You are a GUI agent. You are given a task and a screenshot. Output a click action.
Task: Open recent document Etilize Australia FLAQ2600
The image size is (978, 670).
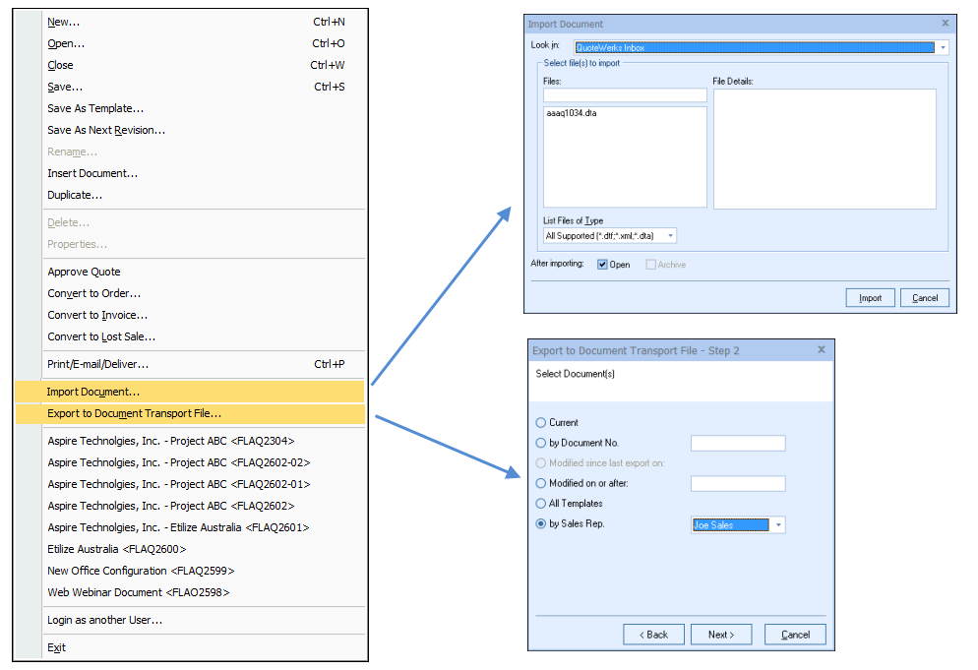click(116, 549)
